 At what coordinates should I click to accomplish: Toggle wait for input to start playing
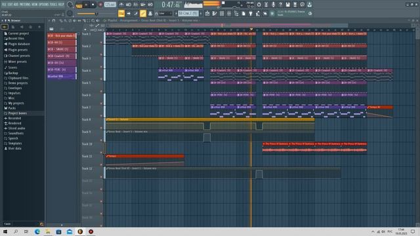tap(129, 5)
